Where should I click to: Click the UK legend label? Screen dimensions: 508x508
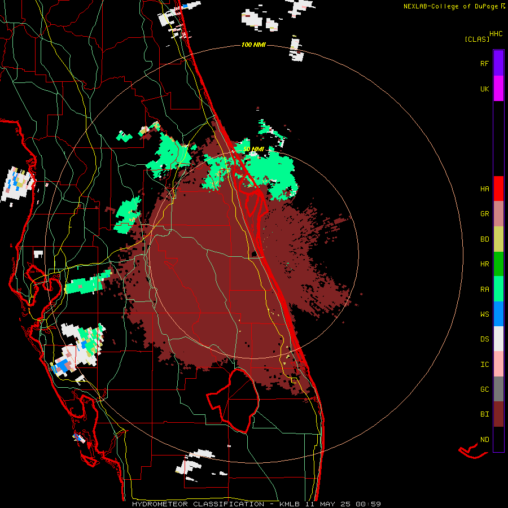pos(484,89)
